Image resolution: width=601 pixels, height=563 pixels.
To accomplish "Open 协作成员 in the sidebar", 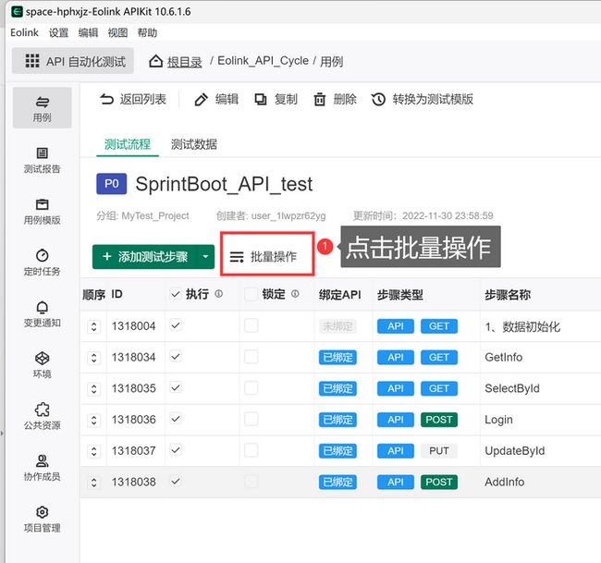I will click(x=43, y=468).
